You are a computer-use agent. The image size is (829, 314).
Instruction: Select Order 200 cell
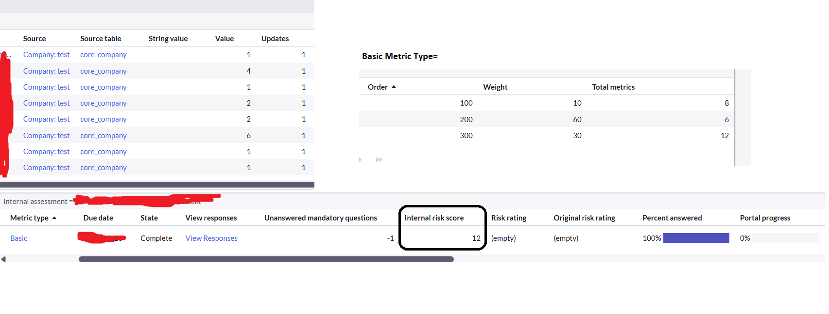pyautogui.click(x=466, y=119)
